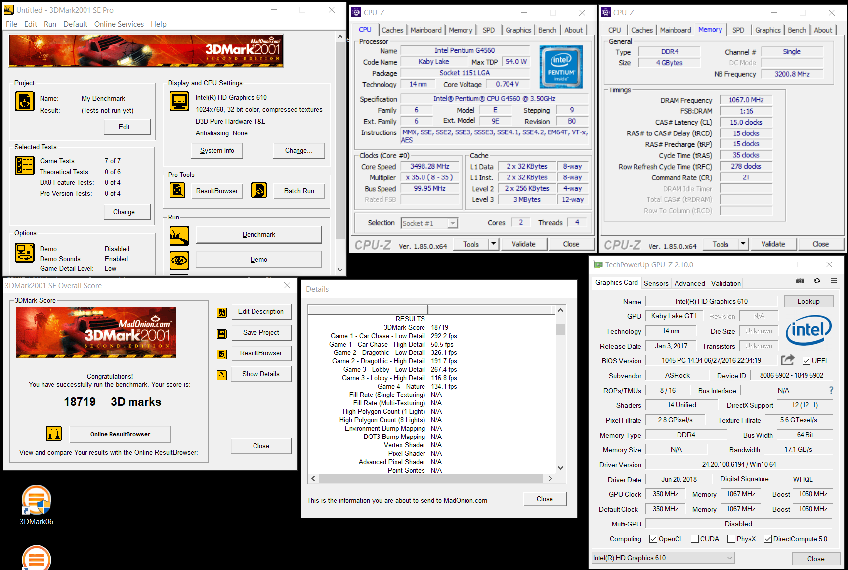Image resolution: width=848 pixels, height=570 pixels.
Task: Click Change button under Selected Tests
Action: pyautogui.click(x=127, y=212)
